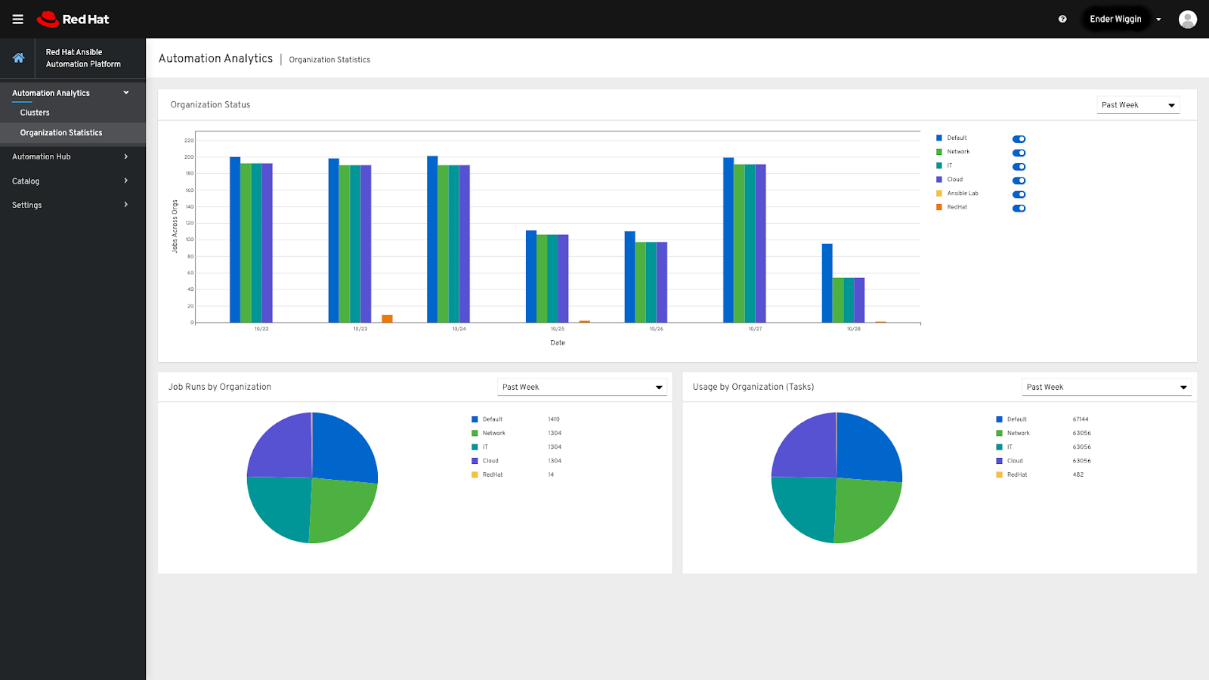Expand the Settings sidebar section
Viewport: 1209px width, 680px height.
[70, 205]
